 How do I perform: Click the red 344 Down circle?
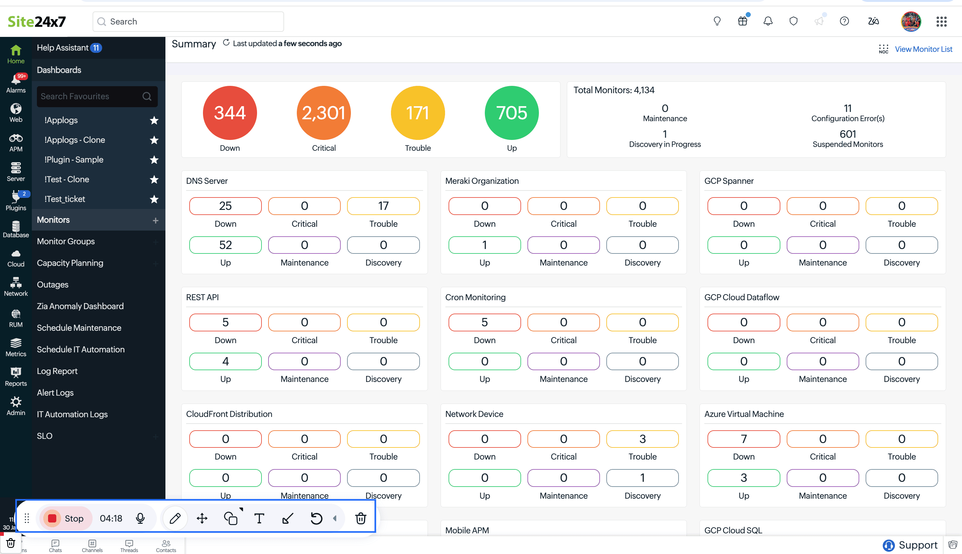229,113
